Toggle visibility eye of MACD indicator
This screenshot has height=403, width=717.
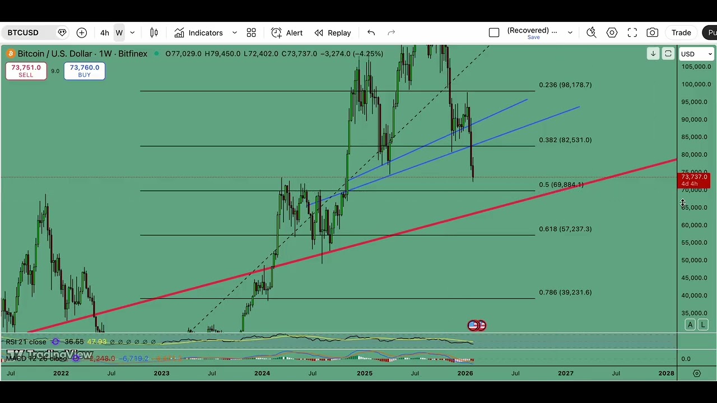(x=76, y=358)
